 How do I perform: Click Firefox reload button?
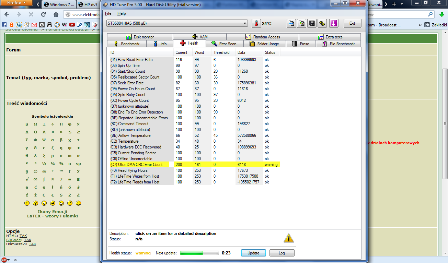point(43,14)
